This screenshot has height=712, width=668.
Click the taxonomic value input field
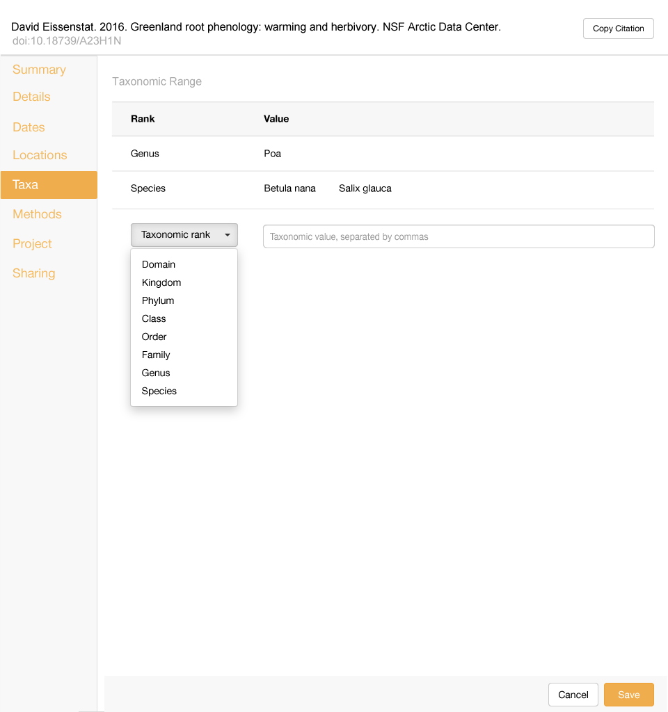459,236
